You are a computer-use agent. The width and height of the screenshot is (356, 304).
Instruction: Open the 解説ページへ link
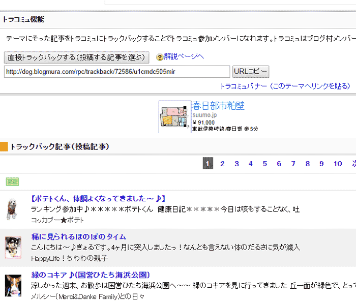(184, 56)
